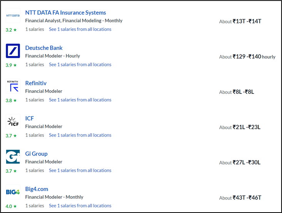The image size is (282, 213).
Task: Click the 4.0 star rating for Big4.com
Action: click(x=11, y=206)
